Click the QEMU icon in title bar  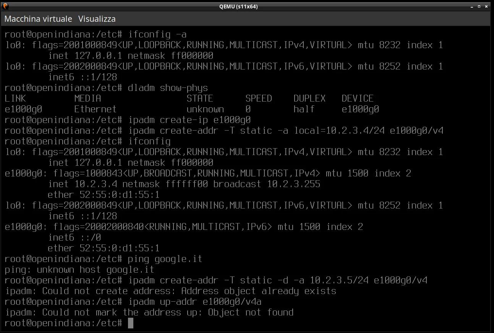click(5, 6)
